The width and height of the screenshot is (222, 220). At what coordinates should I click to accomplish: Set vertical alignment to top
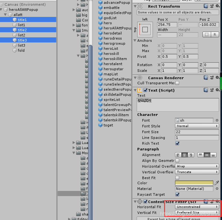tap(201, 155)
